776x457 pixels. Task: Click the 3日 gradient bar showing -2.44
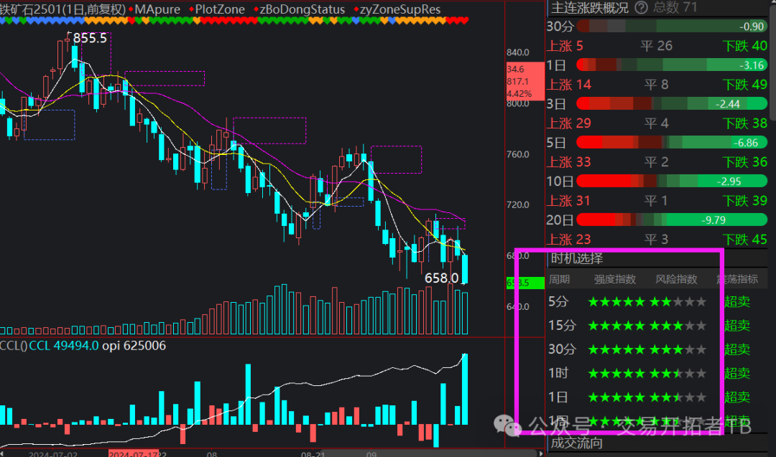tap(672, 104)
